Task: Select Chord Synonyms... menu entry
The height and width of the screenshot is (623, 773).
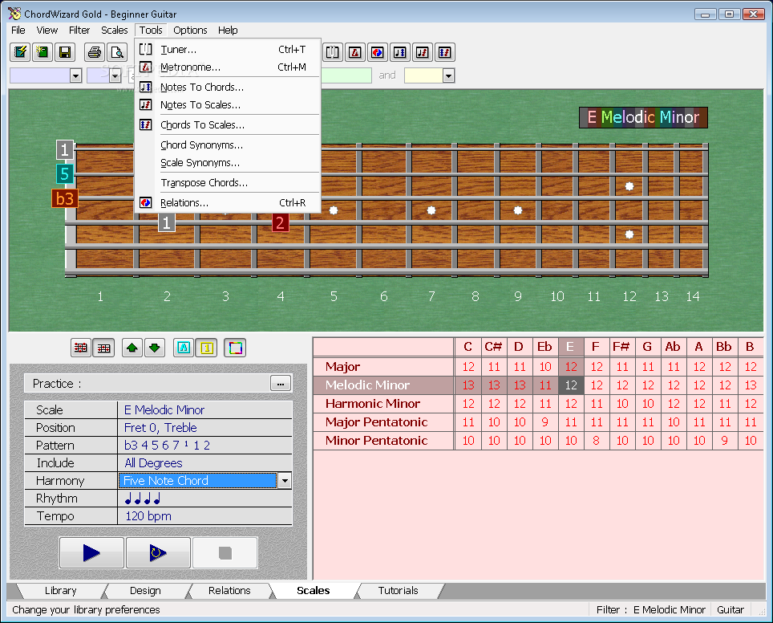Action: pyautogui.click(x=228, y=145)
